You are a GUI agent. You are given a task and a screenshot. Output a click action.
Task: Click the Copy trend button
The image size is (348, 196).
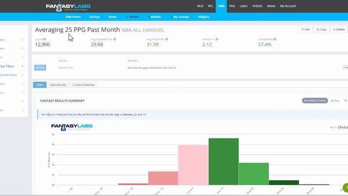click(321, 29)
